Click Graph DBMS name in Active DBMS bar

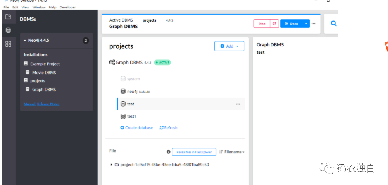point(124,26)
